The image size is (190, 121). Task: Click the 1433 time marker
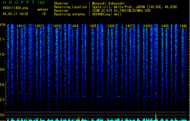(x=56, y=26)
